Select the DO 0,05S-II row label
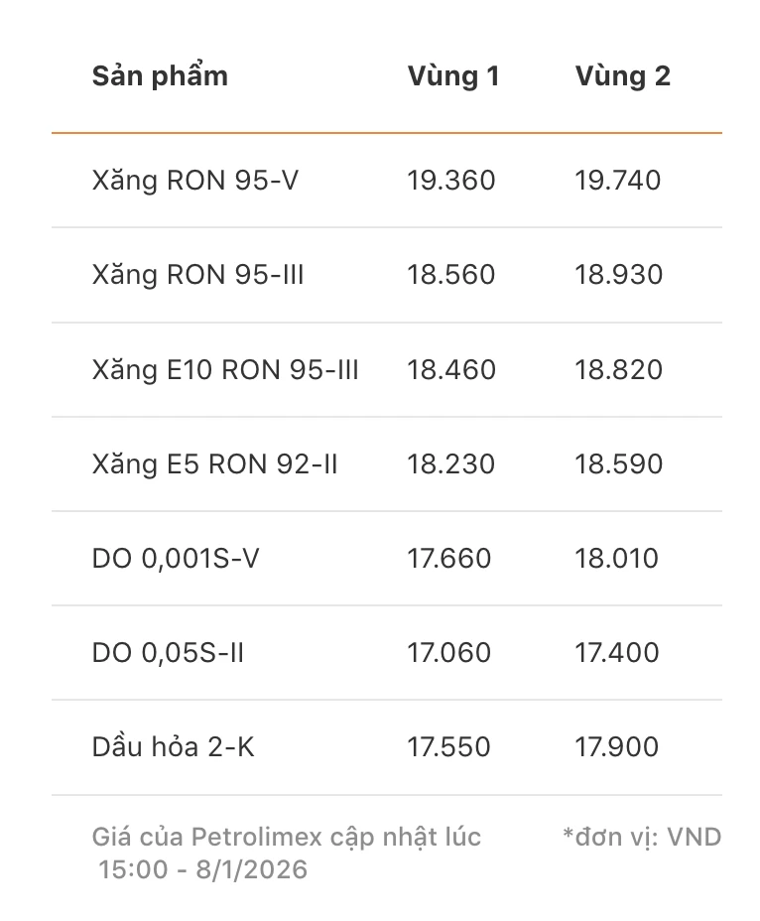Screen dimensions: 760x921 click(x=168, y=653)
